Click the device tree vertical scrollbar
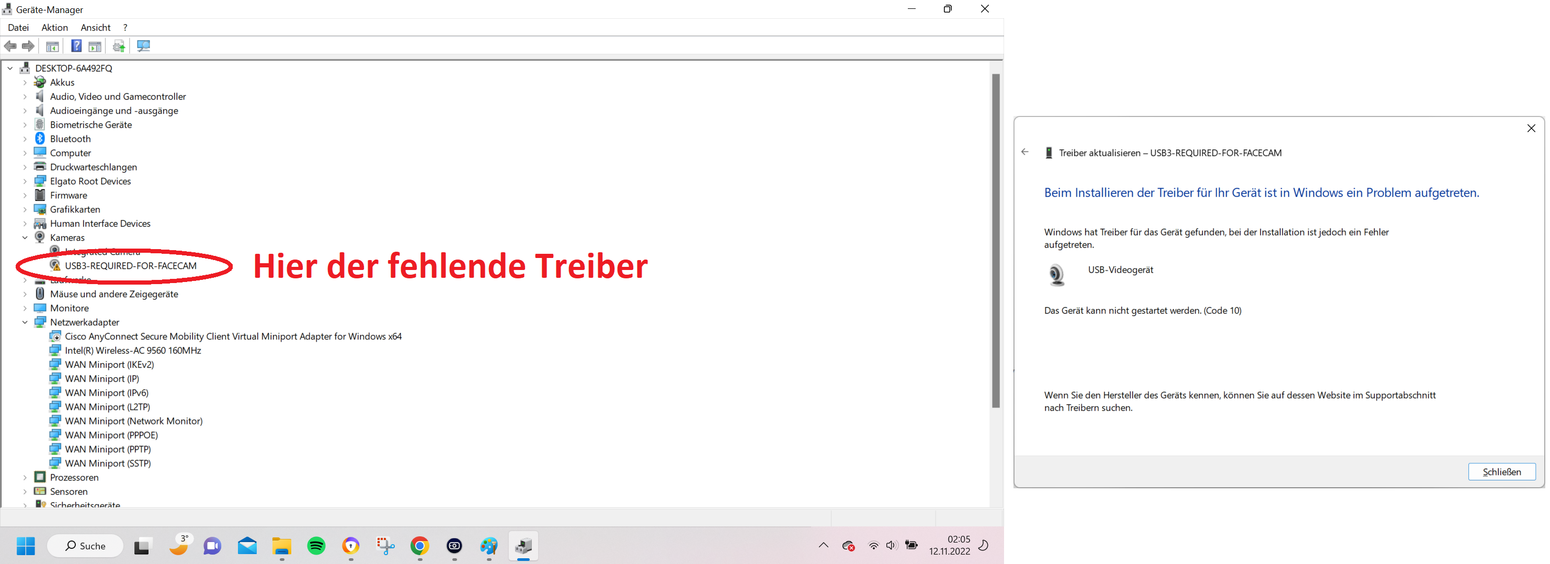This screenshot has width=1550, height=564. click(995, 240)
